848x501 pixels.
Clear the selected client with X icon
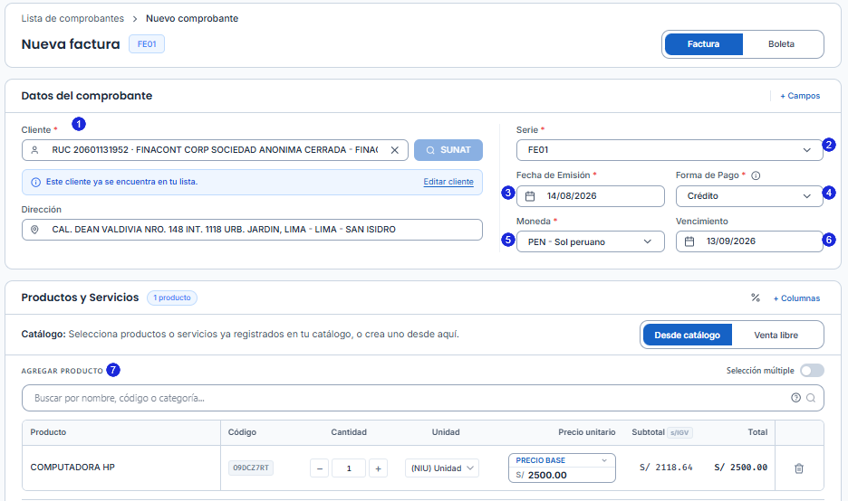395,150
